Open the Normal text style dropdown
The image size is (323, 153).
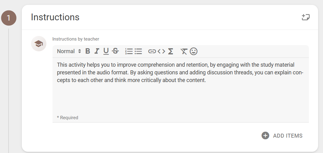click(x=69, y=51)
